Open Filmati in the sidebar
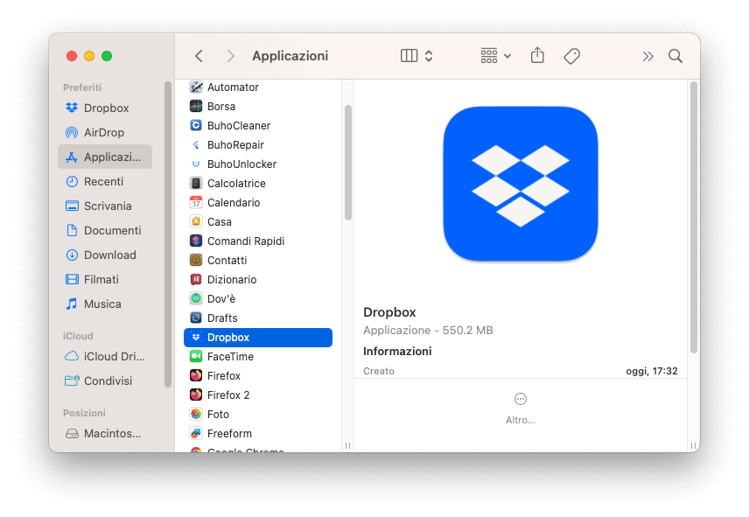 [105, 279]
